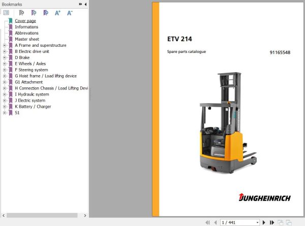Click the third purple bookmark toolbar icon
Viewport: 305px width, 226px height.
(46, 13)
